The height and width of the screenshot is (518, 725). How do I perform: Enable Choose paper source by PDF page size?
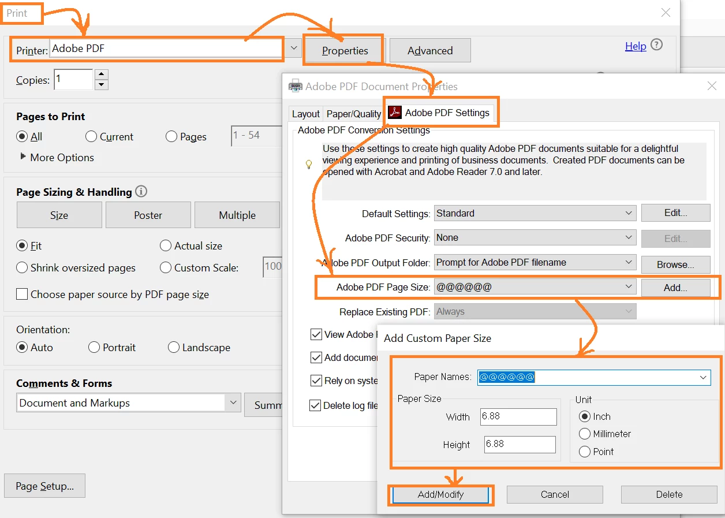pos(22,295)
